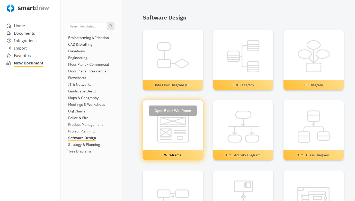The image size is (355, 201).
Task: Click the Integrations puzzle icon
Action: (x=8, y=41)
